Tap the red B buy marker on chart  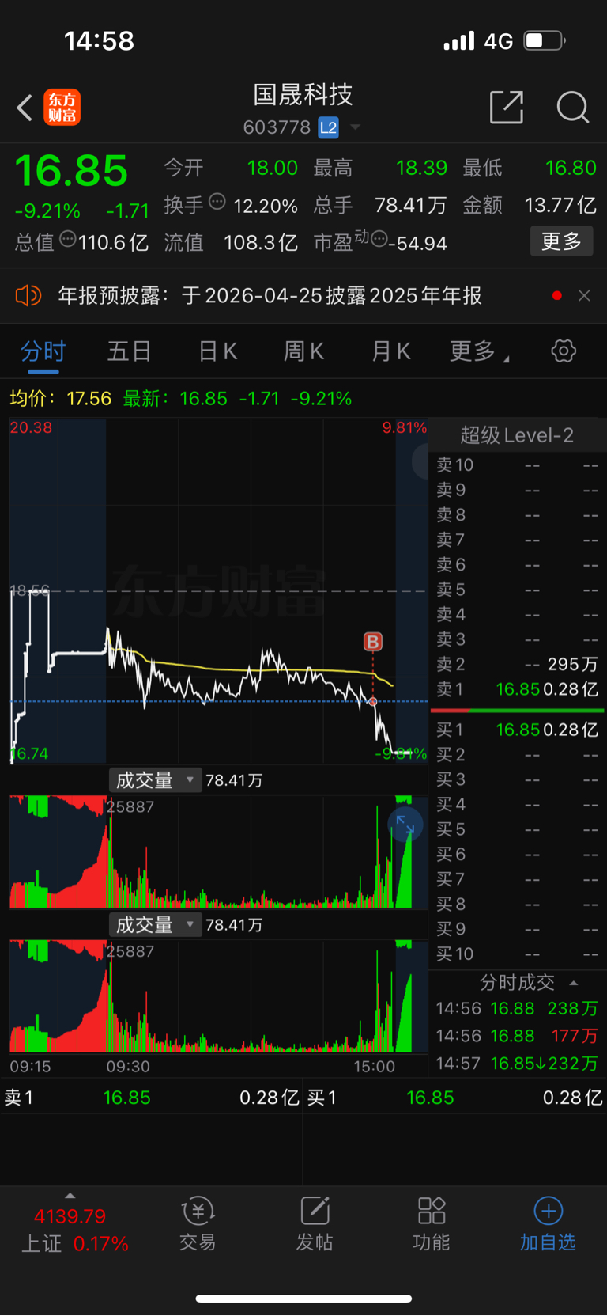[372, 642]
